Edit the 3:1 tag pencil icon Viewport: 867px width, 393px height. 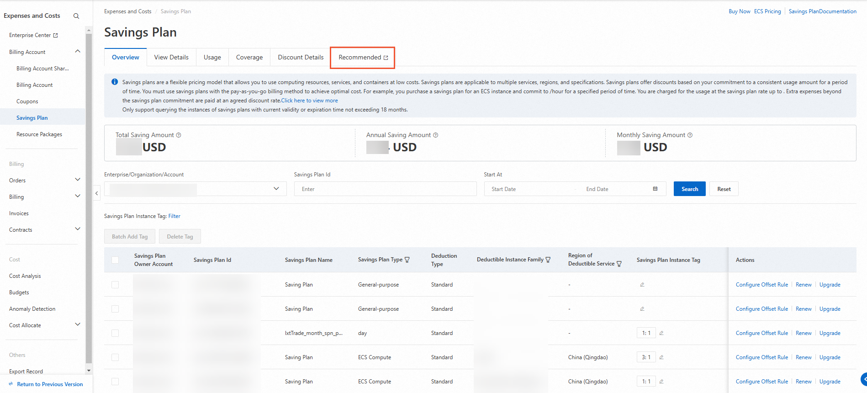tap(661, 357)
